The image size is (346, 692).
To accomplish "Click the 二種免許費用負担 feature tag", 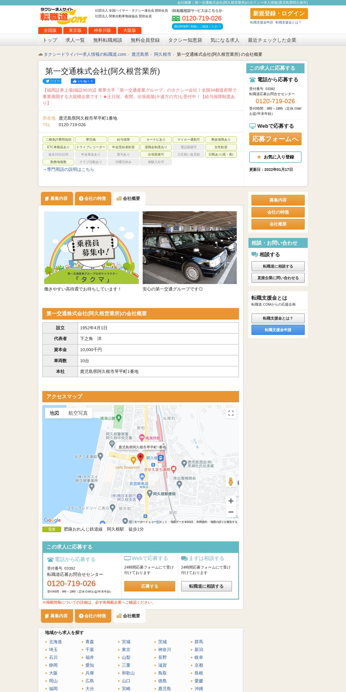I will coord(58,140).
